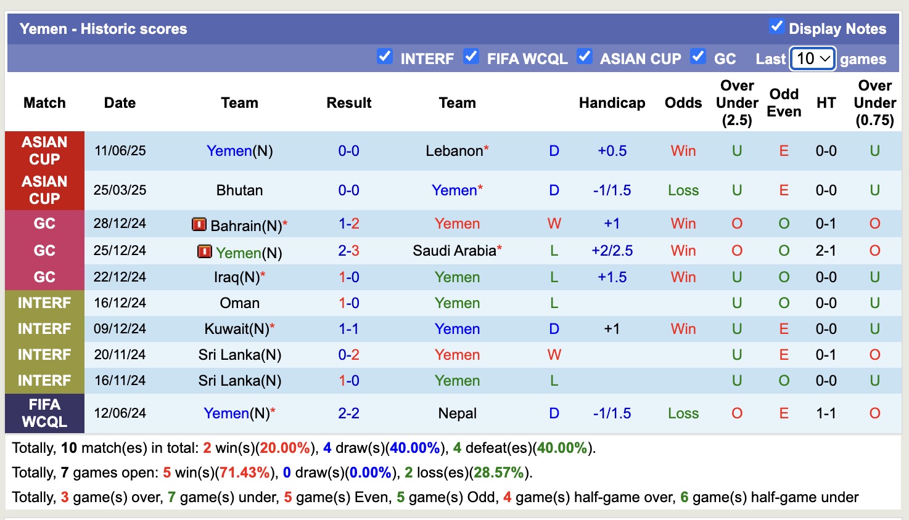
Task: Open the last games count dropdown
Action: coord(812,59)
